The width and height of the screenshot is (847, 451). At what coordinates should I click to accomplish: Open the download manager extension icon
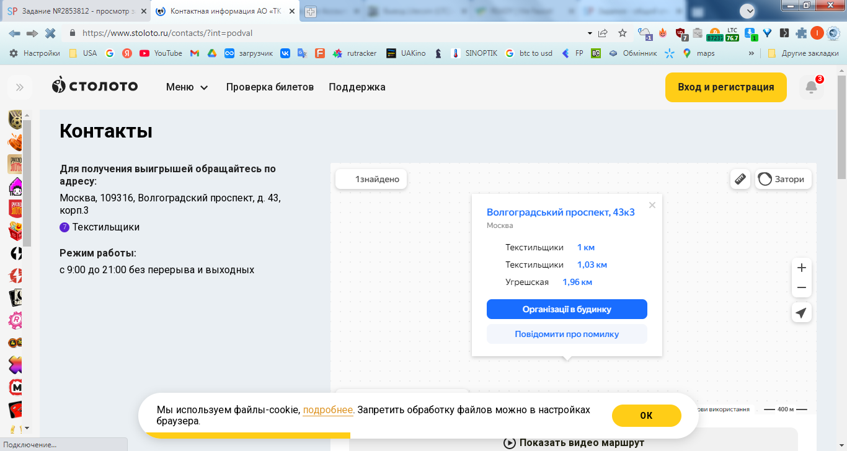click(750, 33)
